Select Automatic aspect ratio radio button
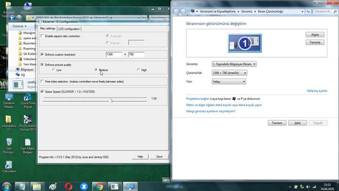 pos(108,36)
